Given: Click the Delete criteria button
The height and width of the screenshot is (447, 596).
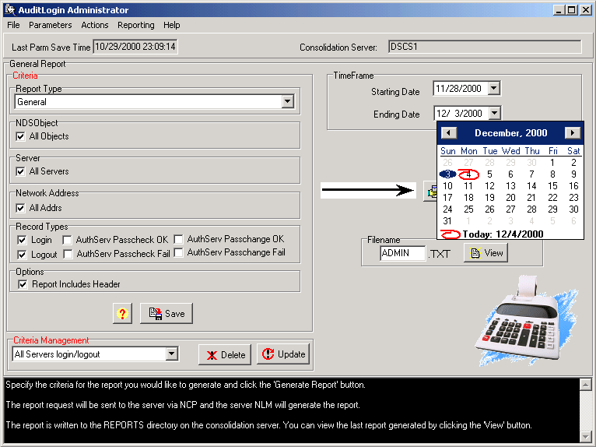Looking at the screenshot, I should pyautogui.click(x=225, y=354).
